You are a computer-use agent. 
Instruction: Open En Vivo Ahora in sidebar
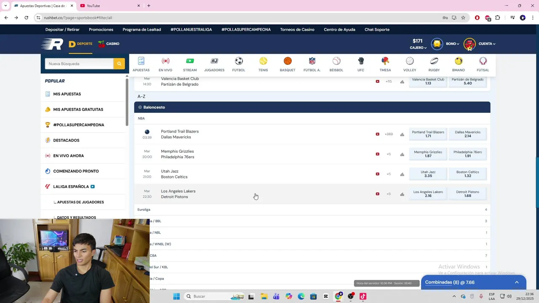[x=68, y=156]
